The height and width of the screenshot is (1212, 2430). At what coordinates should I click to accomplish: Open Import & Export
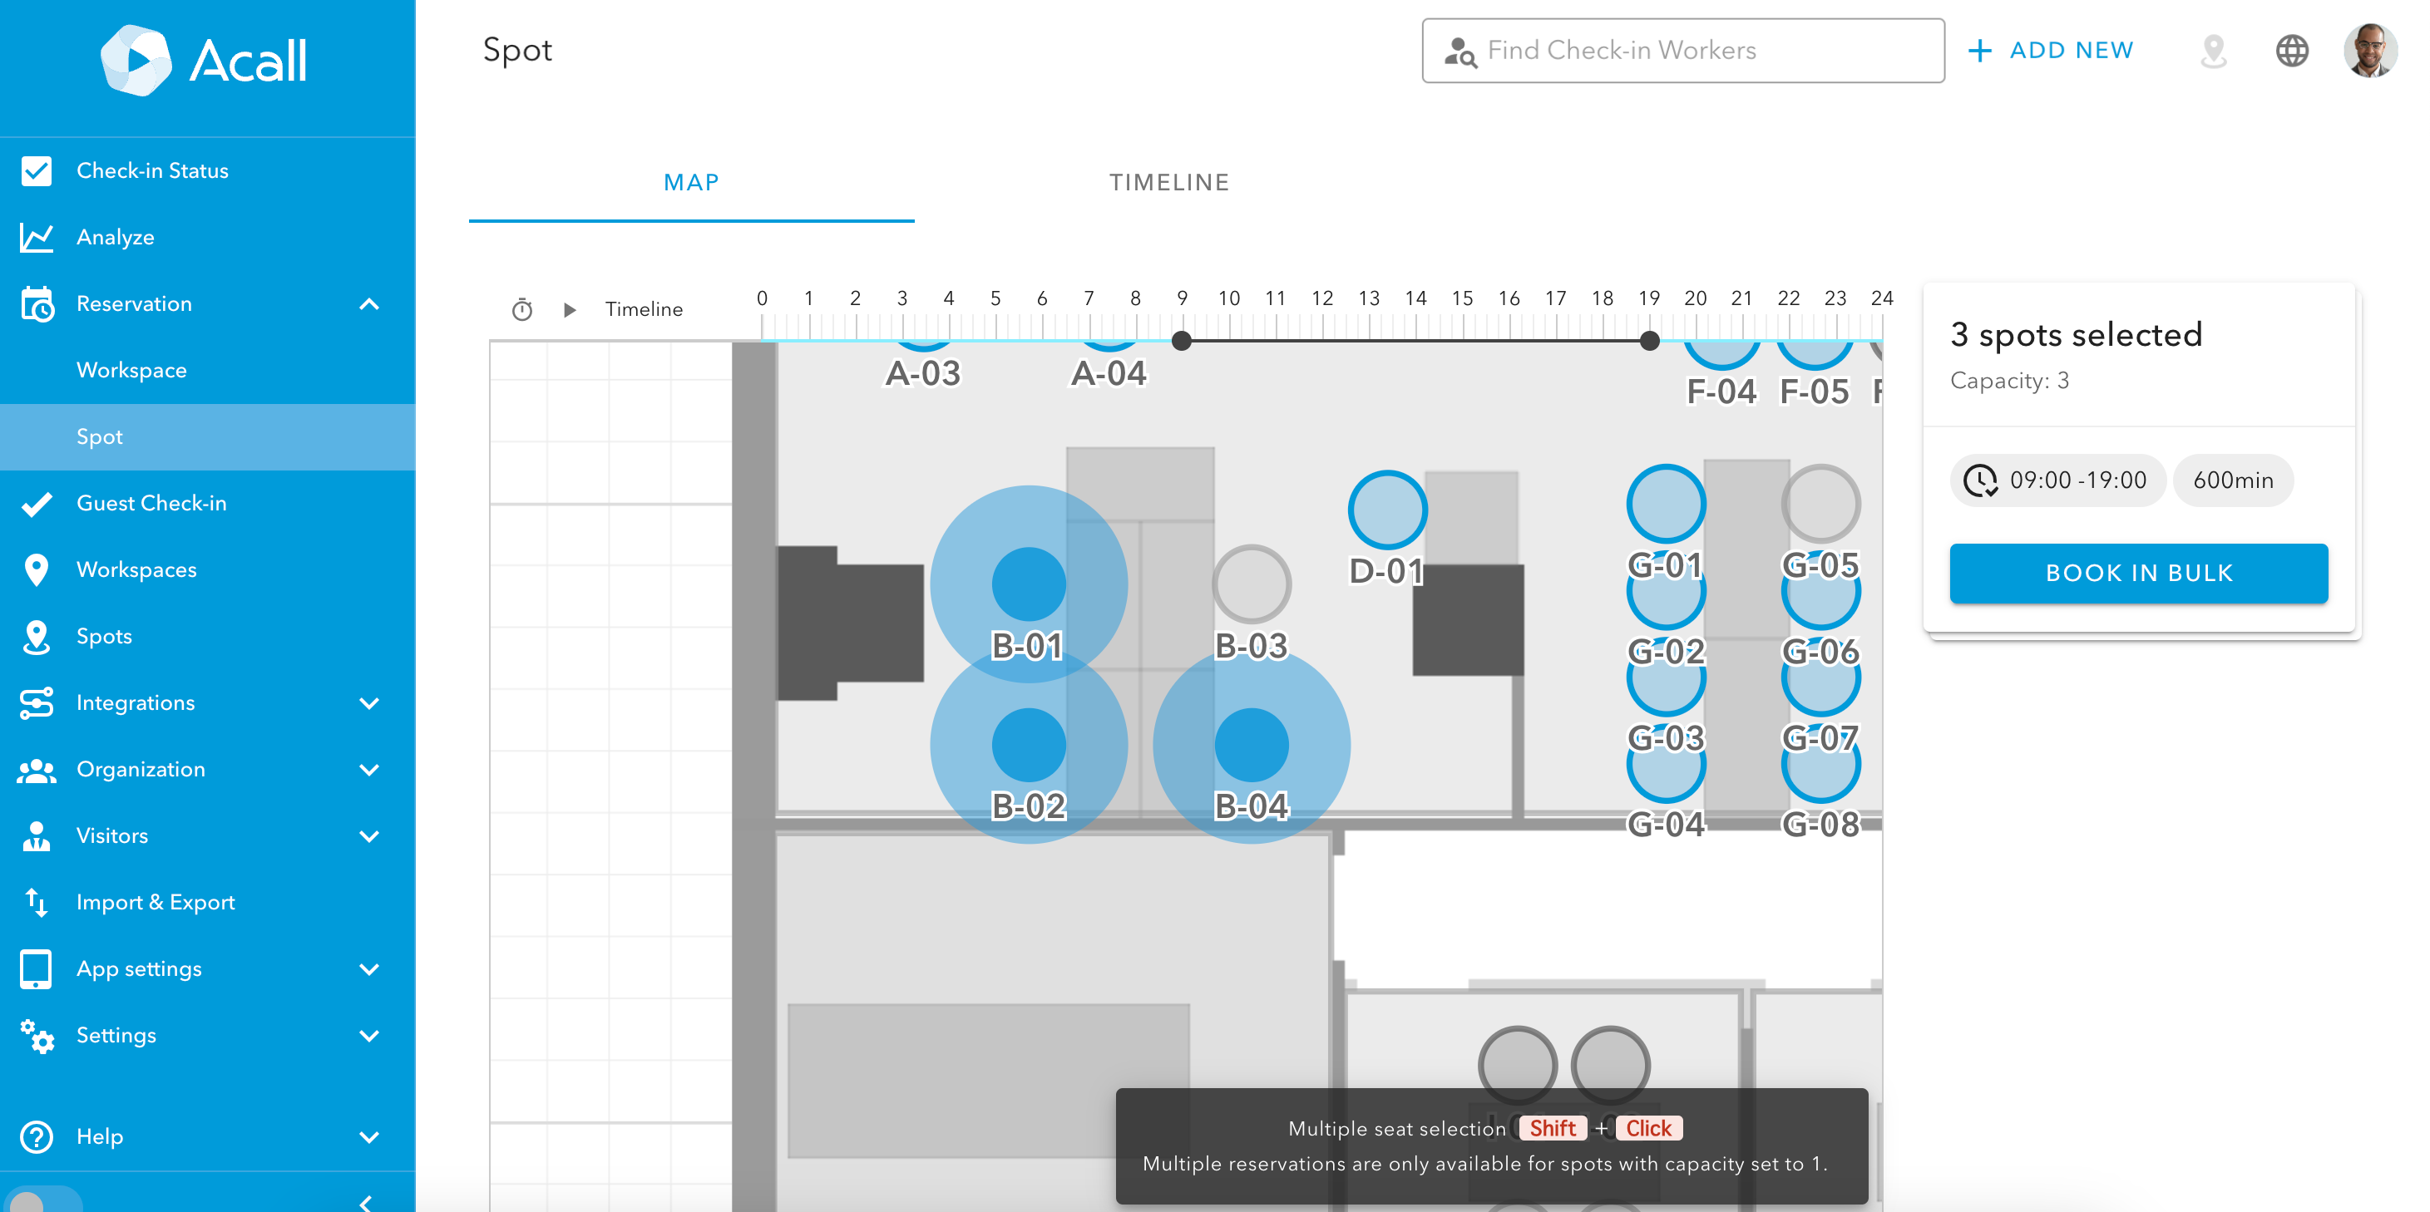coord(208,902)
